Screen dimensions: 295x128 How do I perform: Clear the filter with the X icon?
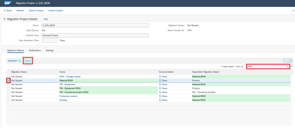pyautogui.click(x=292, y=67)
